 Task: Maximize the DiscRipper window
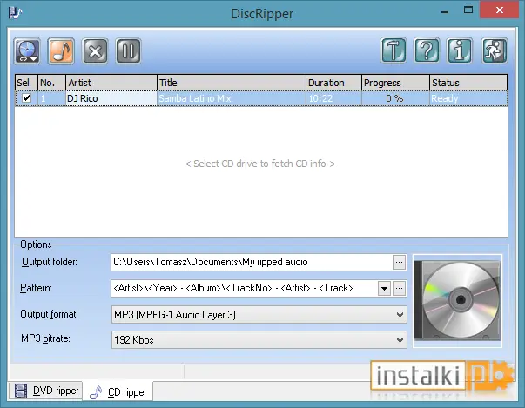pos(468,10)
